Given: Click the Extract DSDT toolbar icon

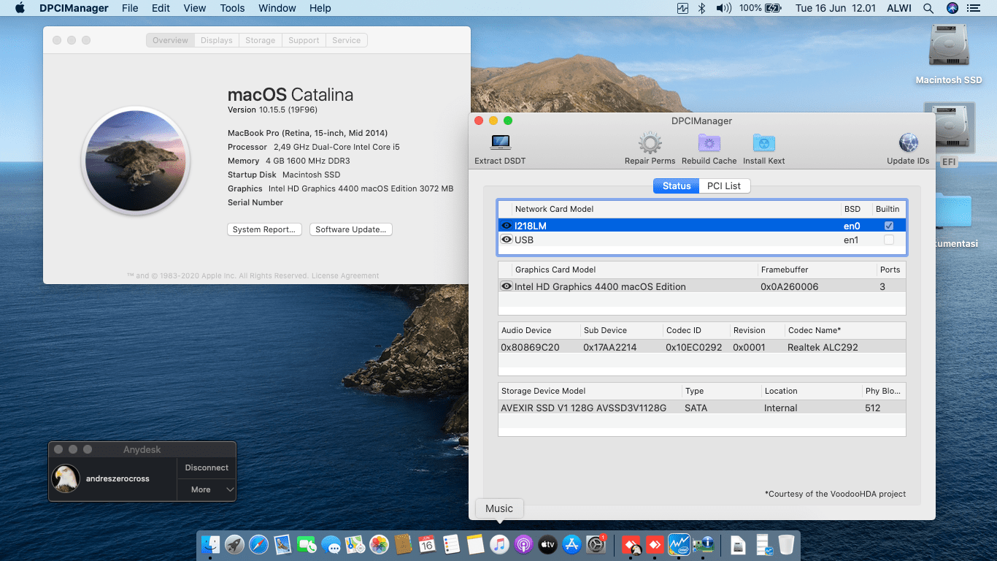Looking at the screenshot, I should [x=500, y=143].
